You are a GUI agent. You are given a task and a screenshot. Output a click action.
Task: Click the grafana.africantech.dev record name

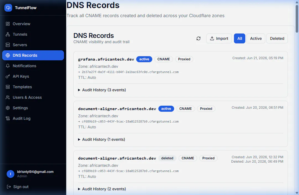(106, 59)
